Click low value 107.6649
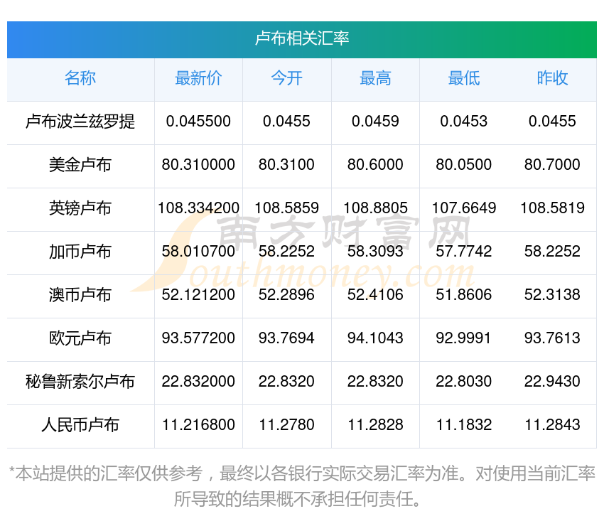The width and height of the screenshot is (604, 521). pyautogui.click(x=464, y=208)
